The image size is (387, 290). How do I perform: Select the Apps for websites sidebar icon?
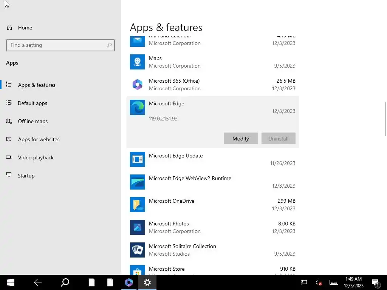[x=9, y=139]
